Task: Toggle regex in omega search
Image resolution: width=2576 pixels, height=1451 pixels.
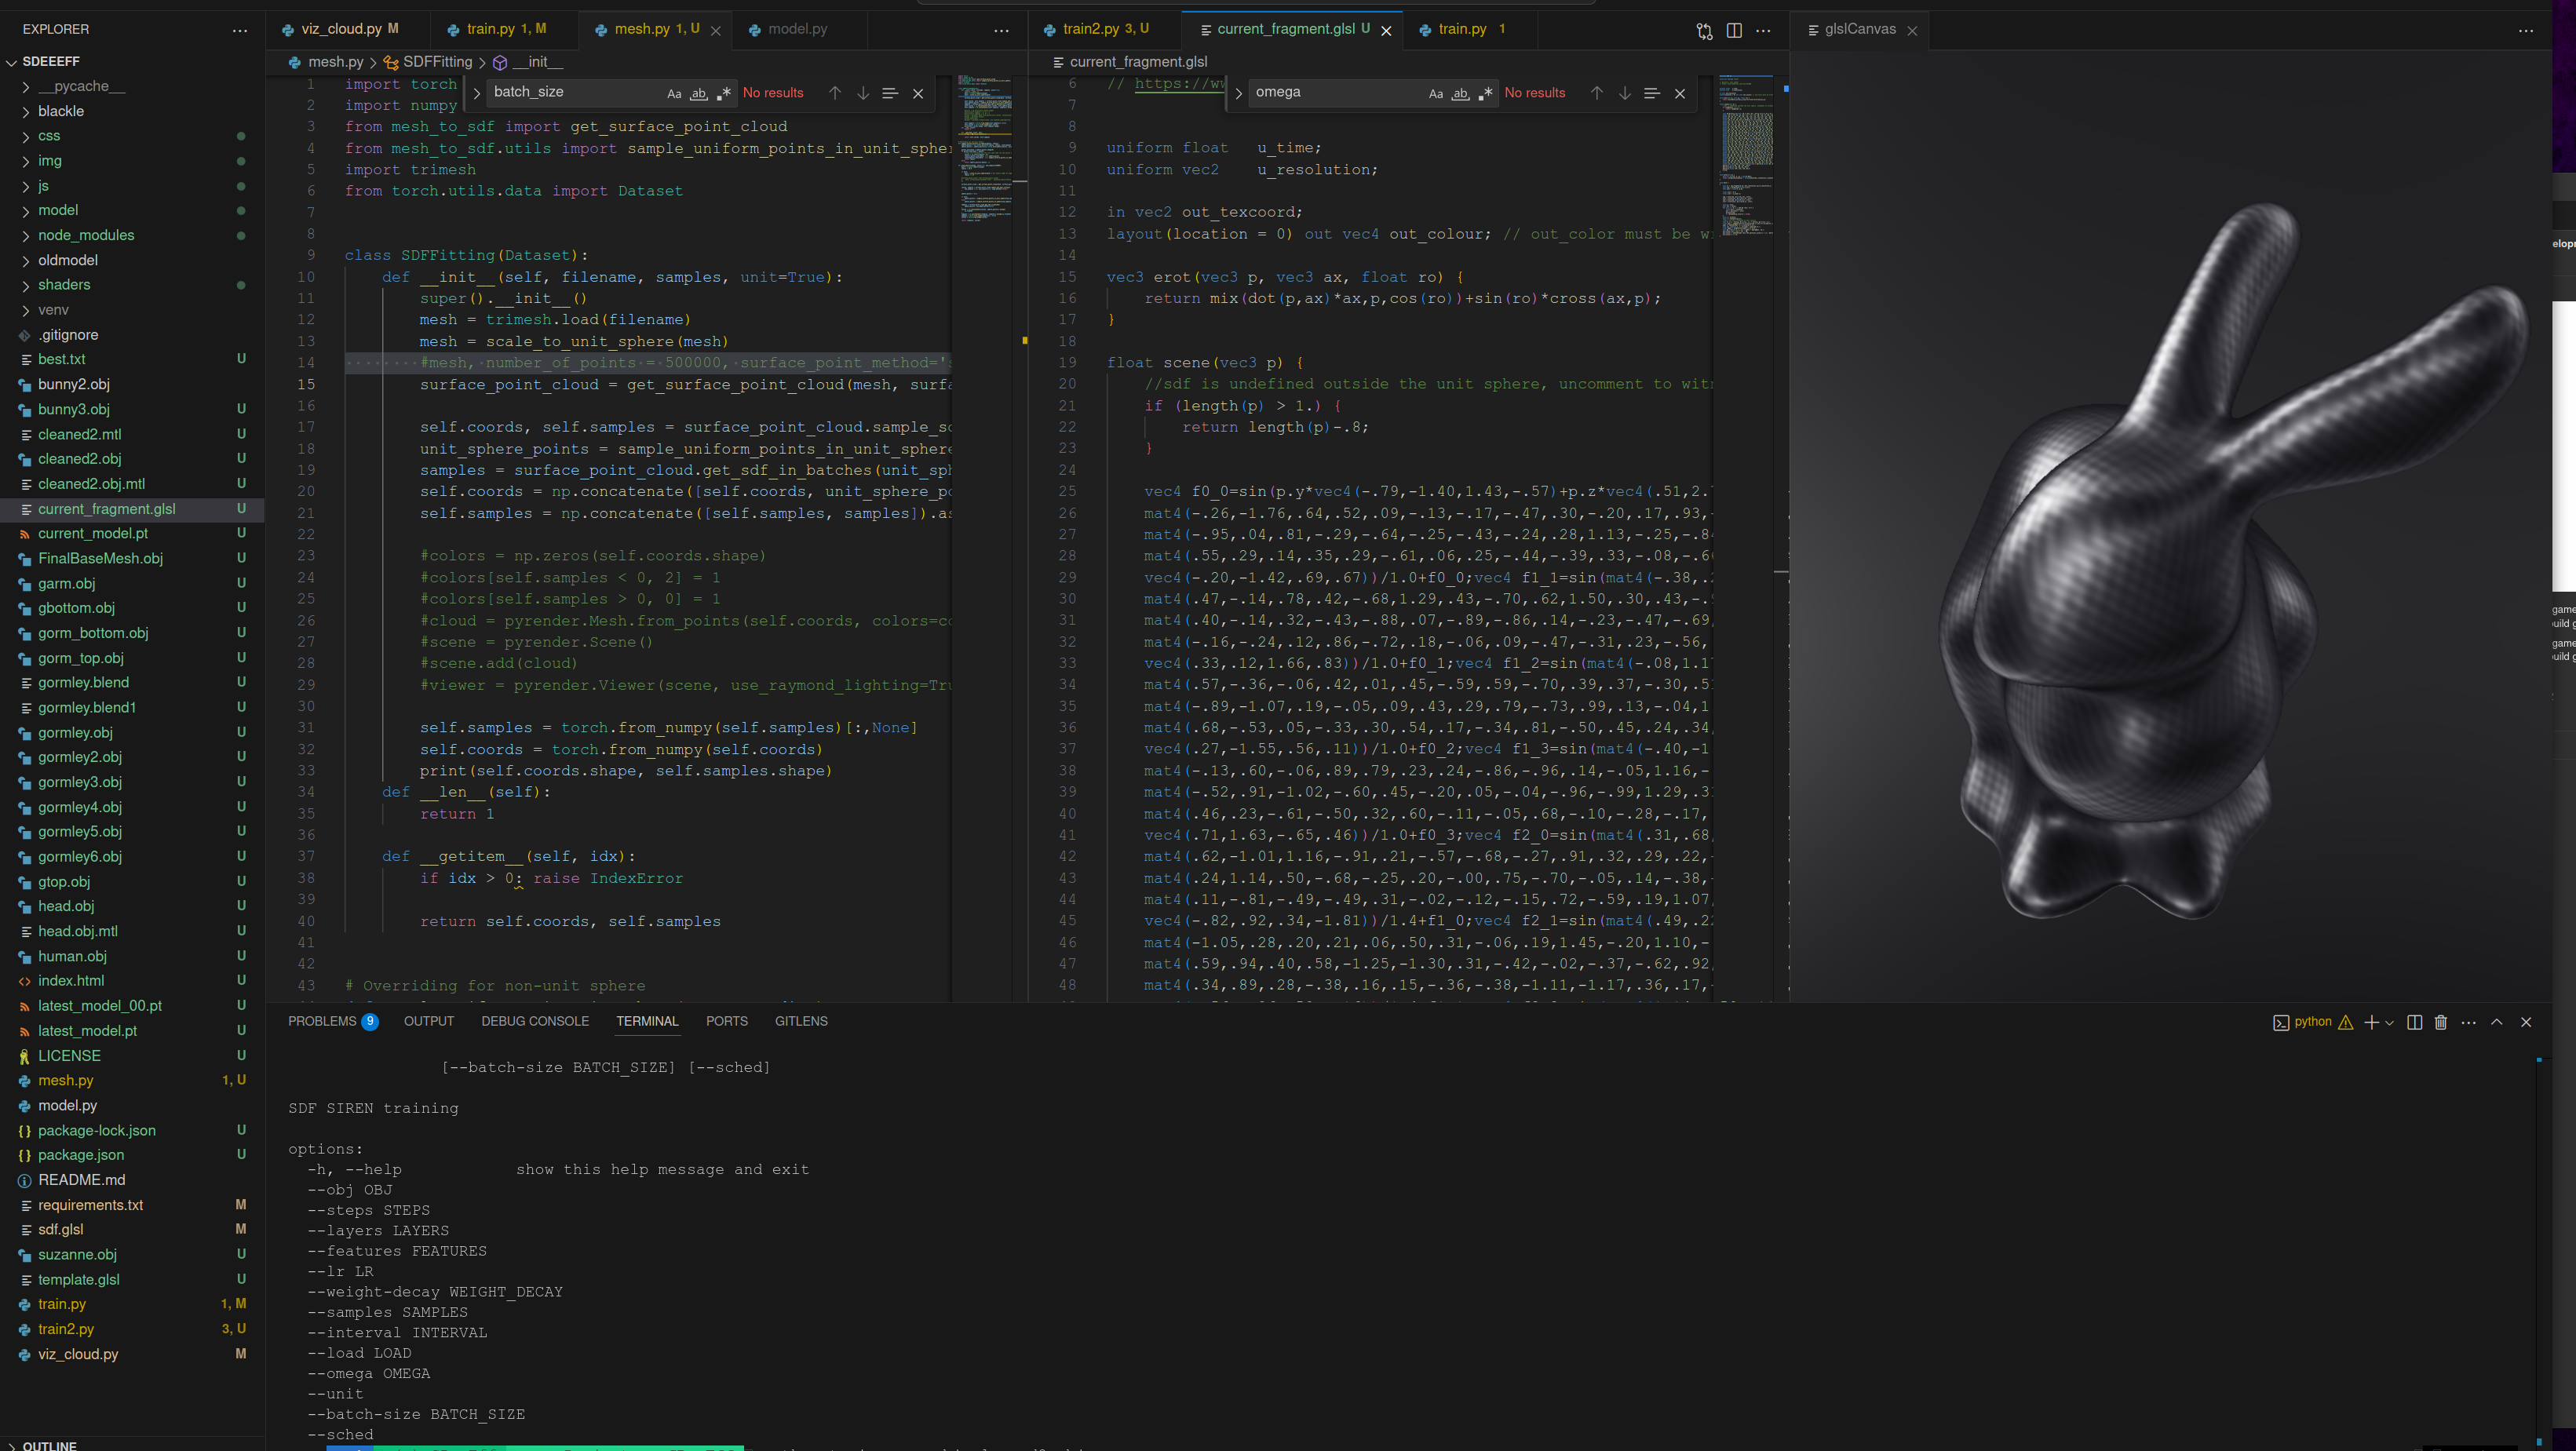Action: pos(1486,93)
